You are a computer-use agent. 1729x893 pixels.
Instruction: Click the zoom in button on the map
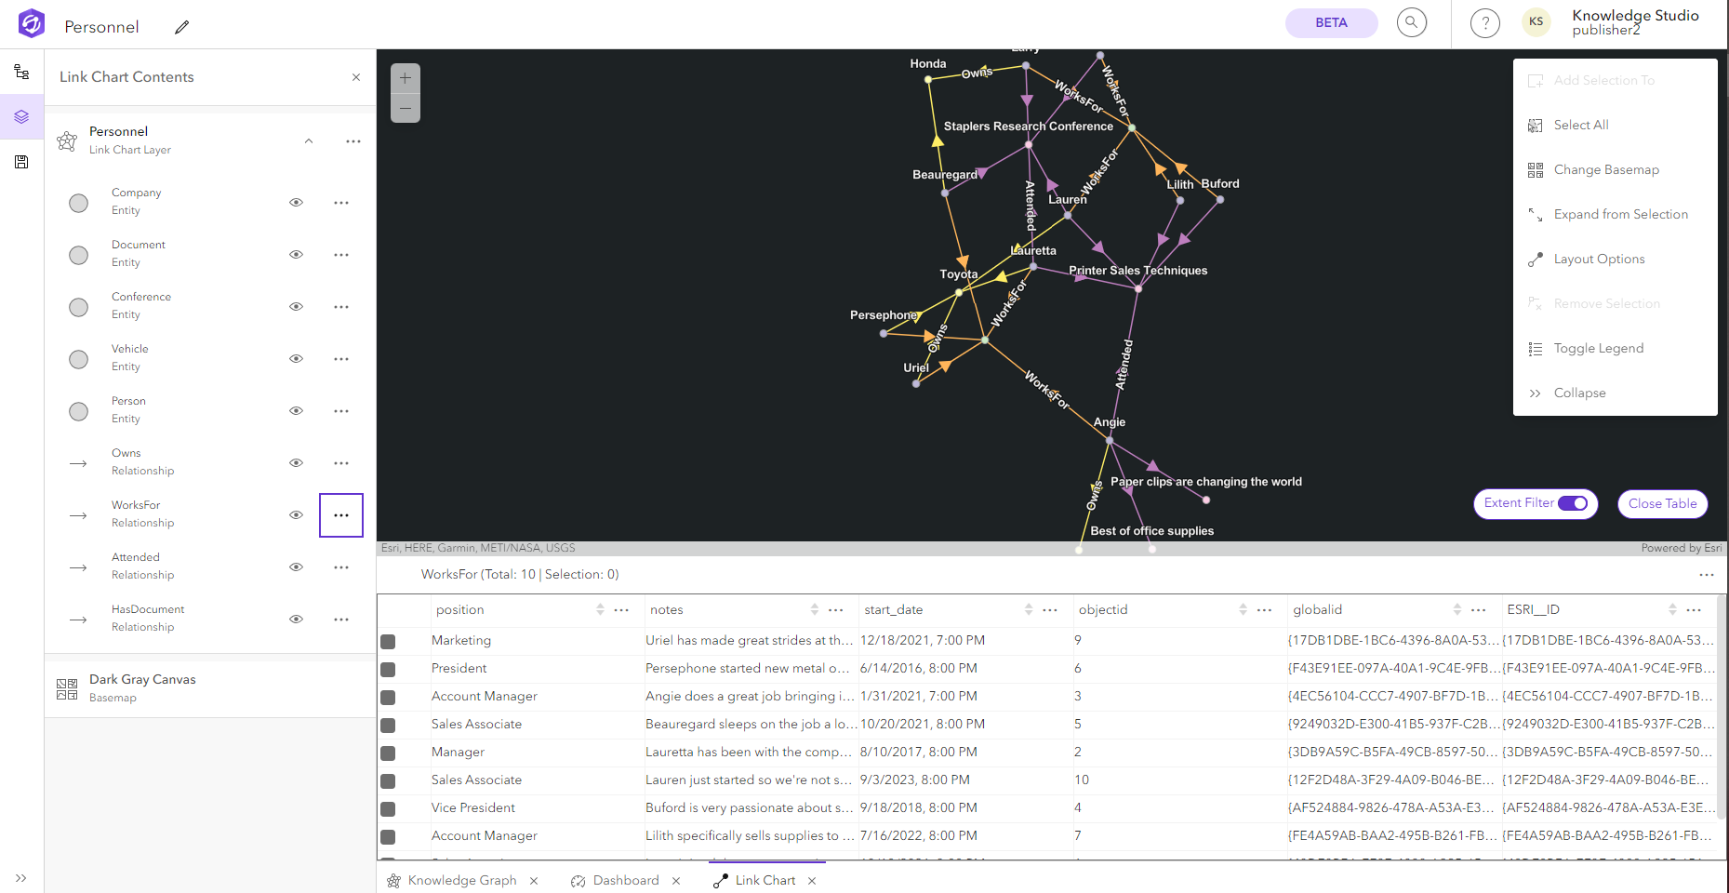[406, 78]
